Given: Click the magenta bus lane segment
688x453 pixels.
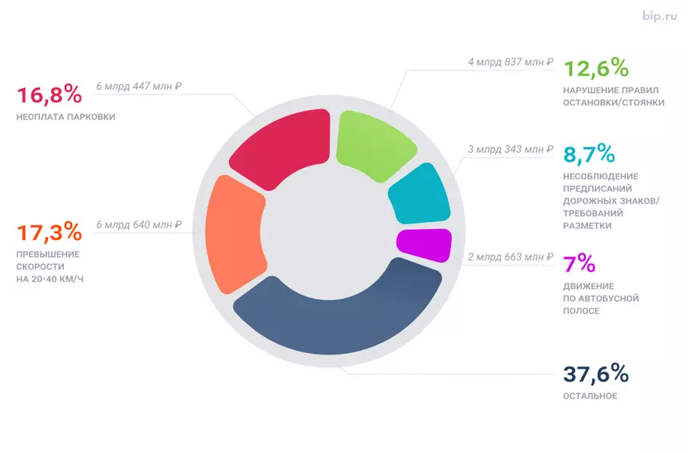Looking at the screenshot, I should click(426, 244).
